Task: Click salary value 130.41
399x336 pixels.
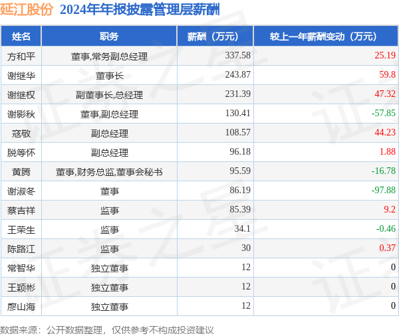Action: pos(237,113)
